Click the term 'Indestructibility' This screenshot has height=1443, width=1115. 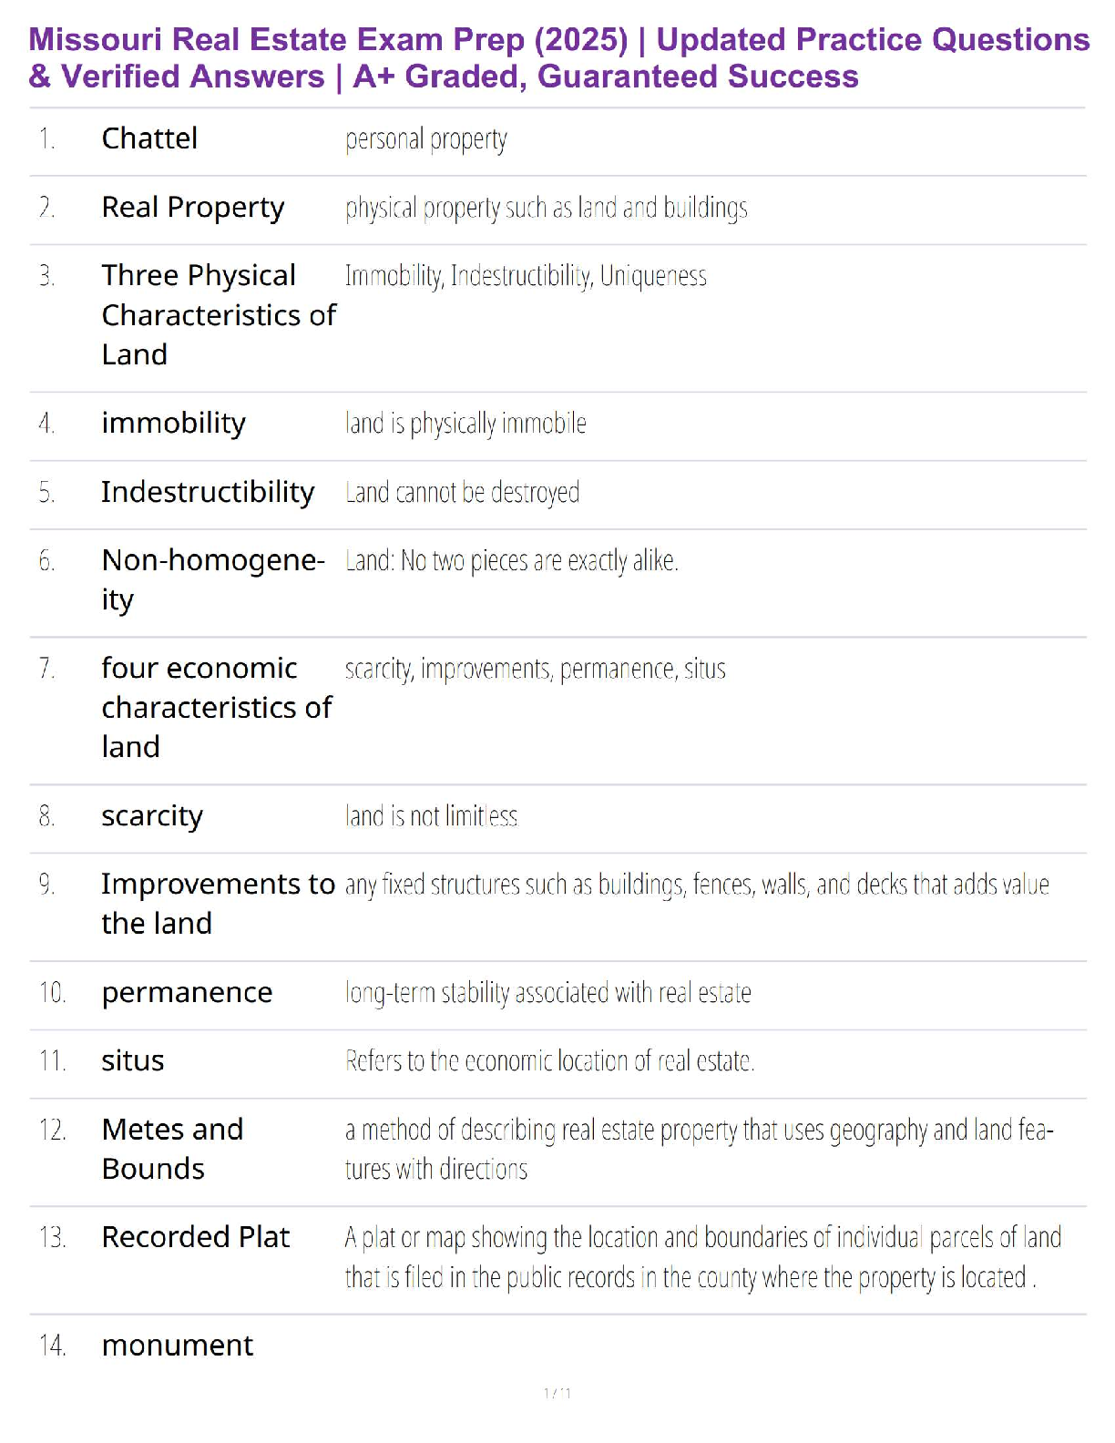[208, 492]
